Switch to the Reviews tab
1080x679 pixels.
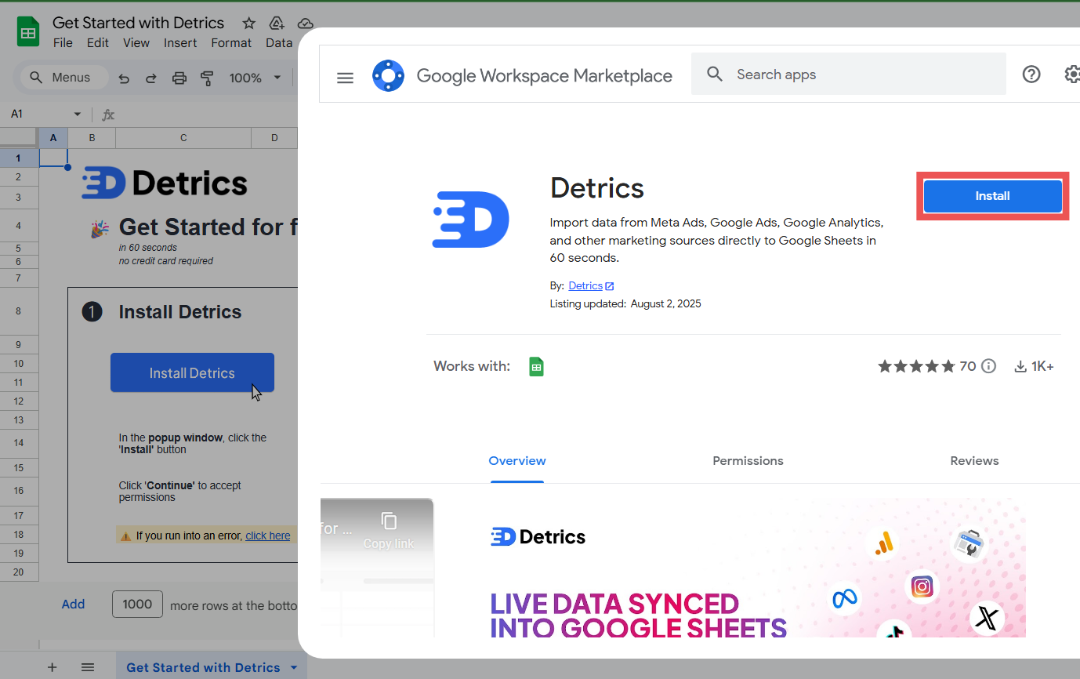point(974,461)
